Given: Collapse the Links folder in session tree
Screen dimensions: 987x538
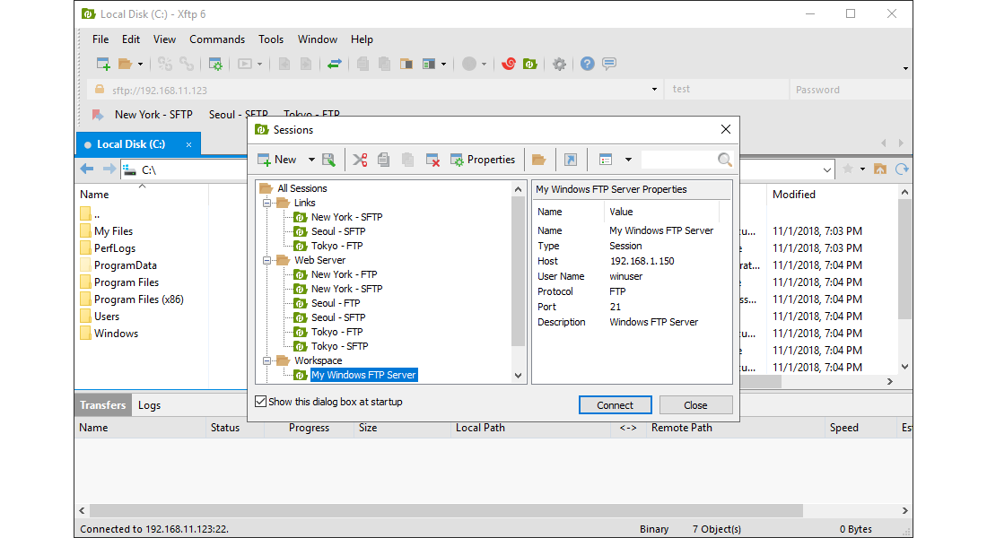Looking at the screenshot, I should 267,203.
